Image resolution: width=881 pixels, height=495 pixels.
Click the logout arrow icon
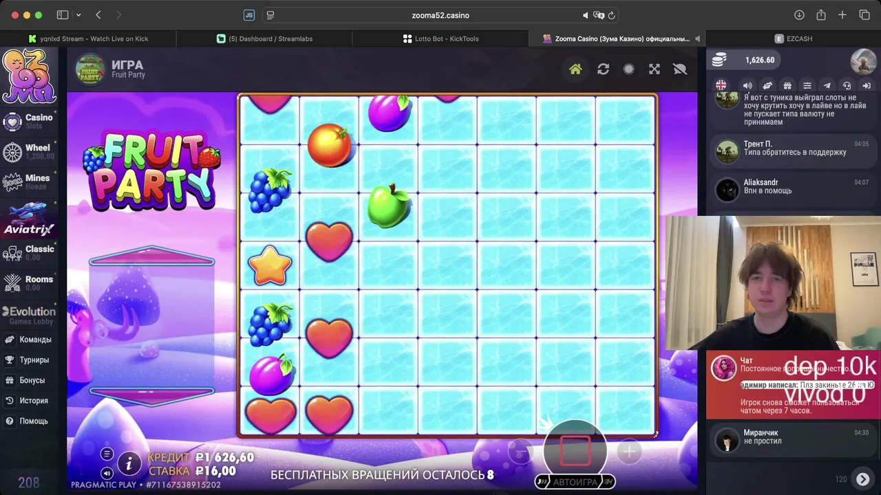[867, 85]
